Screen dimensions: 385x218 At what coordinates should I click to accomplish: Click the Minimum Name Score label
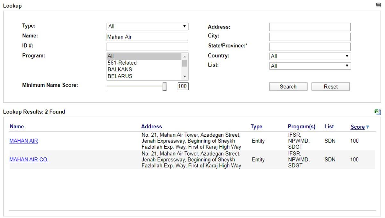50,85
